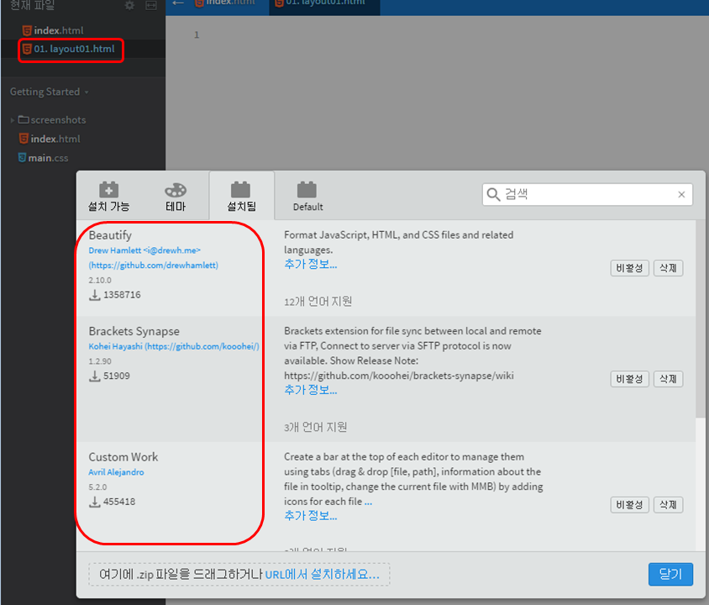Switch to the index.html editor tab
The image size is (709, 605).
[x=224, y=4]
